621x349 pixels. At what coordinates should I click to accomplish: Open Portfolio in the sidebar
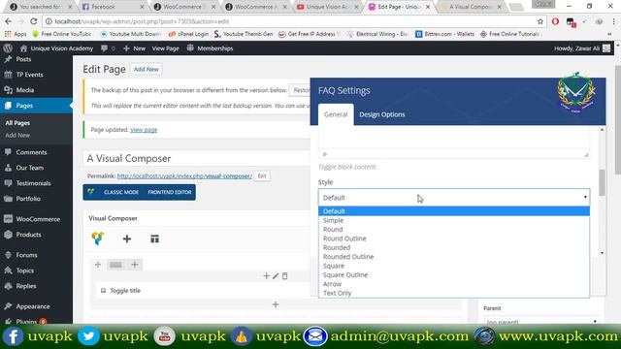pos(28,198)
